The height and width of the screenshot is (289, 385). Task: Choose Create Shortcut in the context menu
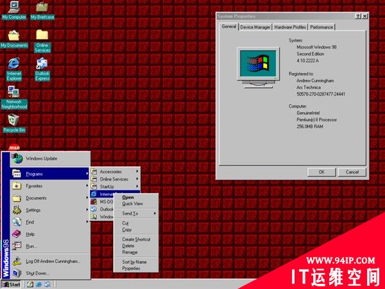click(136, 240)
